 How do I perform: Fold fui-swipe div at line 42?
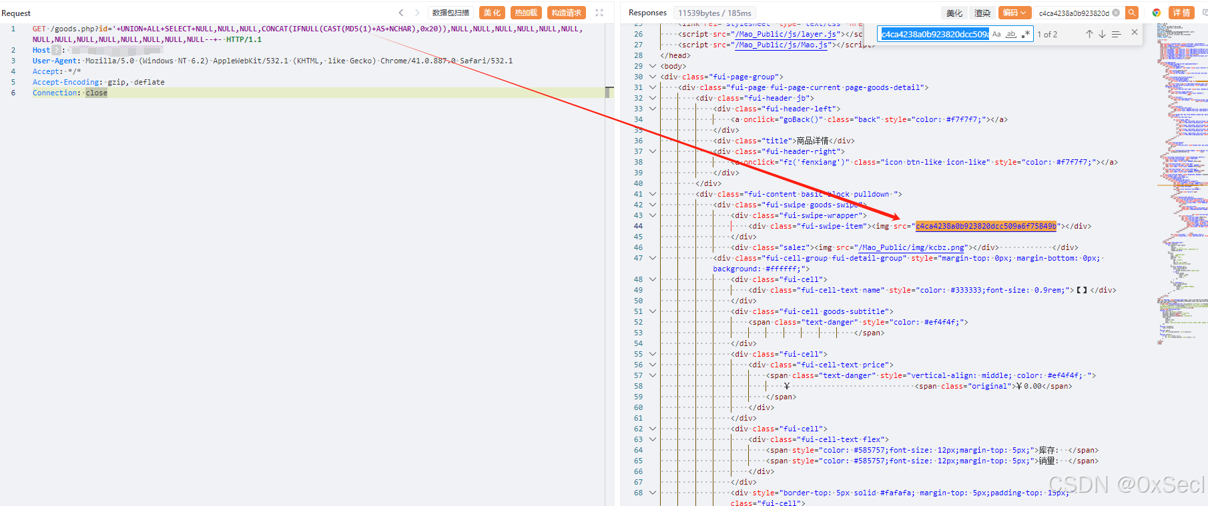(x=653, y=205)
